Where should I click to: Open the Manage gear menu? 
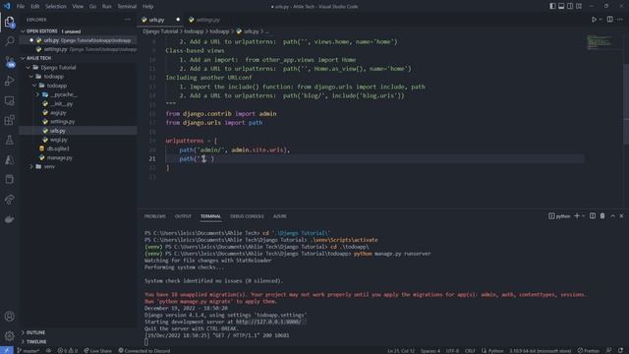tap(9, 335)
